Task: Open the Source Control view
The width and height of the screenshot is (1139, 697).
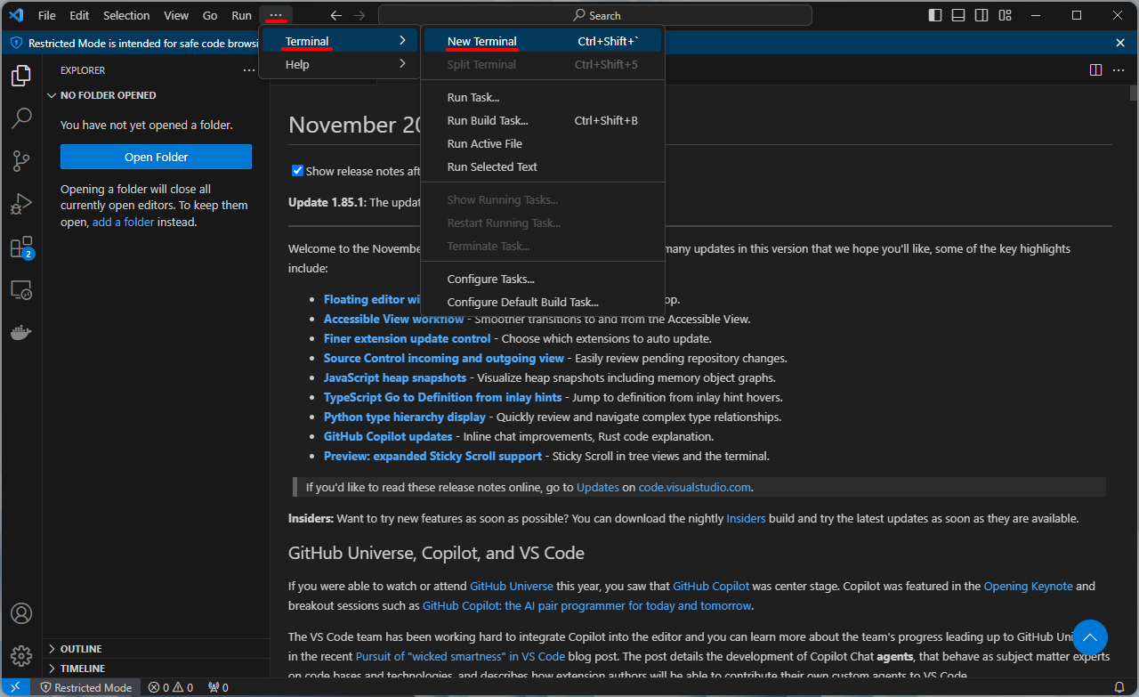Action: pos(21,160)
